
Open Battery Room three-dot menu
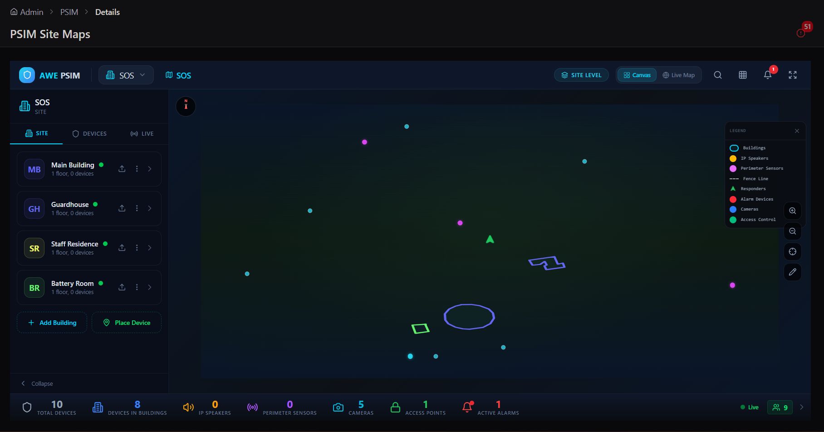137,287
